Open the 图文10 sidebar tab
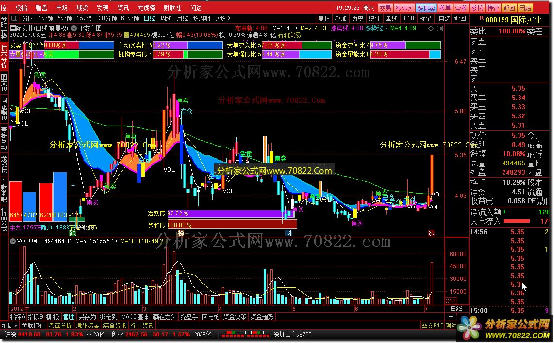Image resolution: width=554 pixels, height=343 pixels. (4, 82)
